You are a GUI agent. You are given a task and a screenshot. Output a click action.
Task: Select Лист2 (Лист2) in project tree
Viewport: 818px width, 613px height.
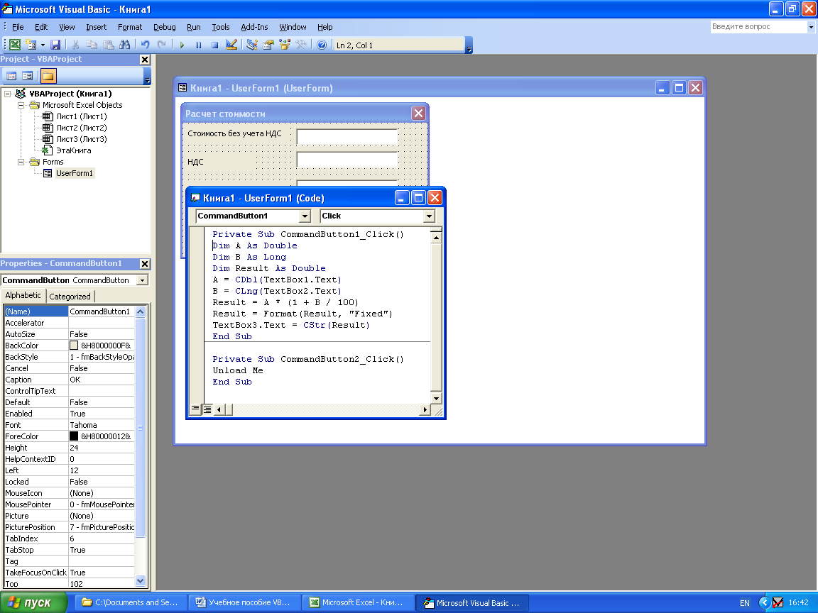(82, 128)
